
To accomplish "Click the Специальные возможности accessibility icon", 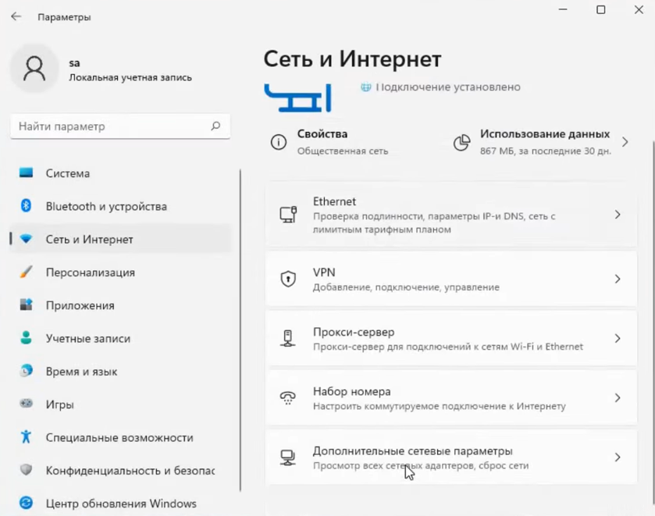I will pyautogui.click(x=26, y=437).
